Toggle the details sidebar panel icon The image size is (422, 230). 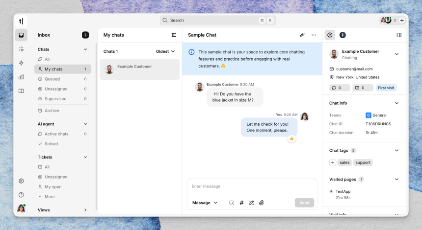[x=399, y=35]
